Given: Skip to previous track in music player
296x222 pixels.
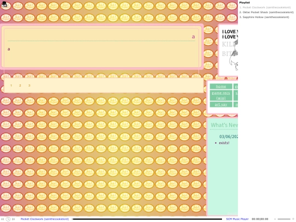Looking at the screenshot, I should click(x=2, y=219).
